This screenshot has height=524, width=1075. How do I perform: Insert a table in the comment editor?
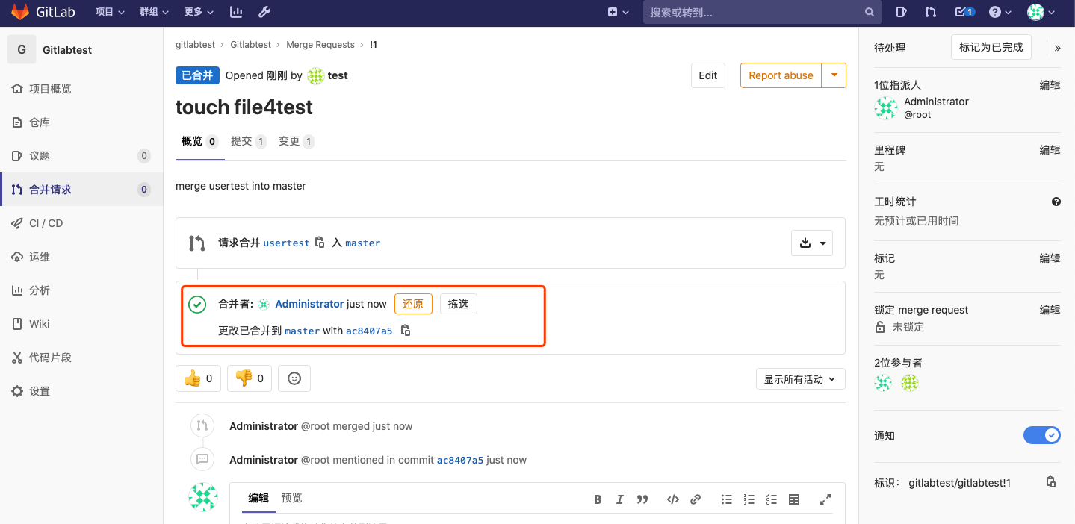tap(793, 499)
